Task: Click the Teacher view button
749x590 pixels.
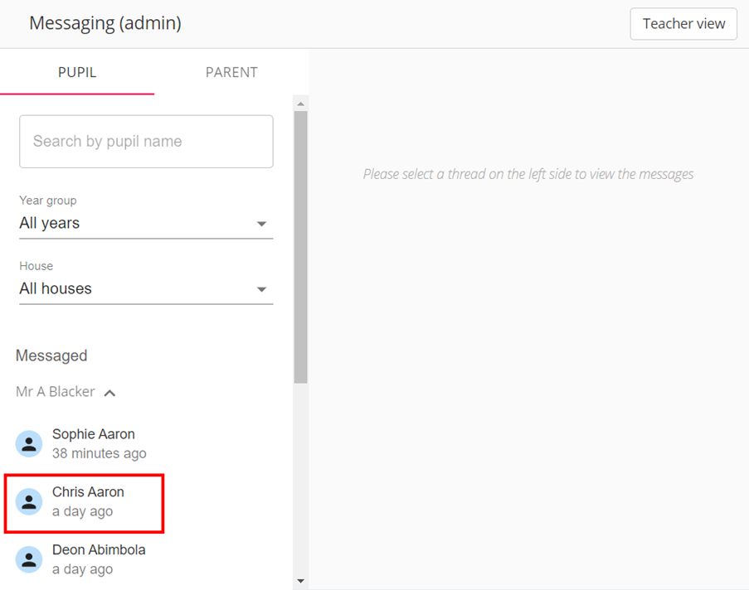Action: click(x=683, y=24)
